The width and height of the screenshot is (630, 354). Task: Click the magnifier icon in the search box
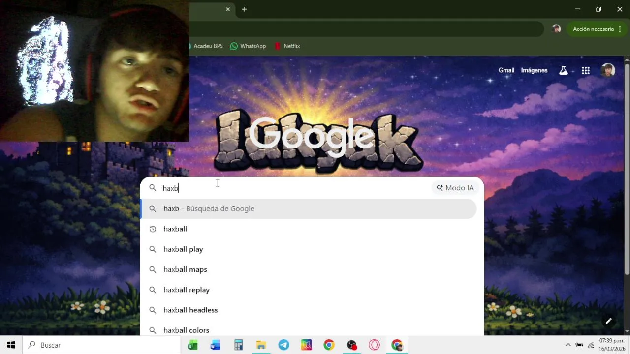pos(153,188)
